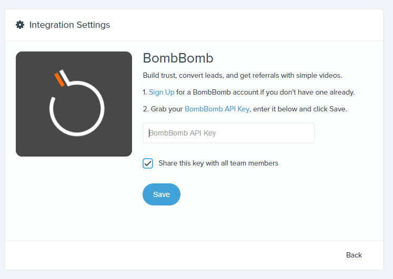Click the BombBomb heading

tap(178, 58)
